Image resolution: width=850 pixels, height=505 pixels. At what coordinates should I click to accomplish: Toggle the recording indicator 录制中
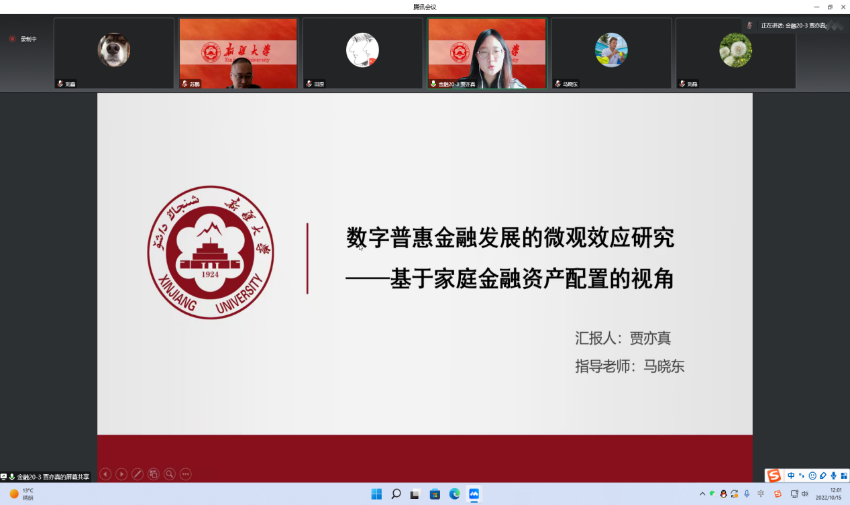point(23,39)
